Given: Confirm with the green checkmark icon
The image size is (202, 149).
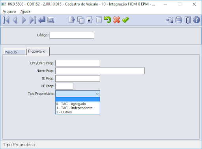Looking at the screenshot, I should (125, 20).
